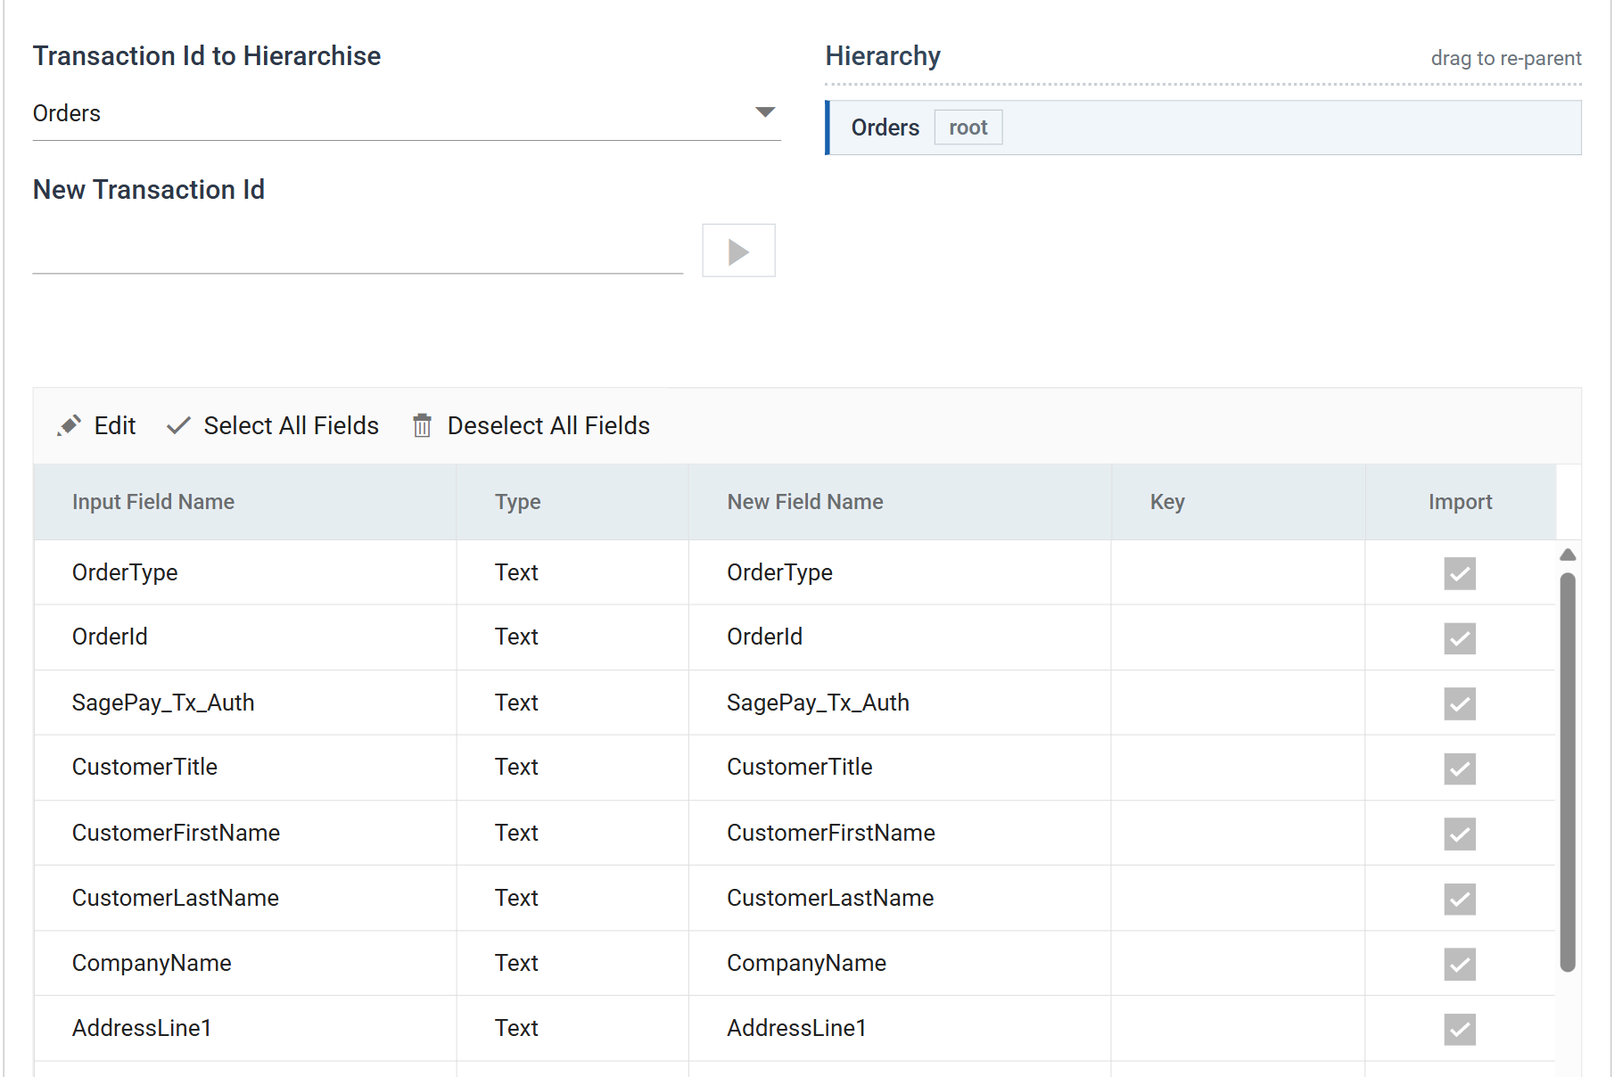Click the Type cell for OrderId row
The height and width of the screenshot is (1077, 1614).
572,637
